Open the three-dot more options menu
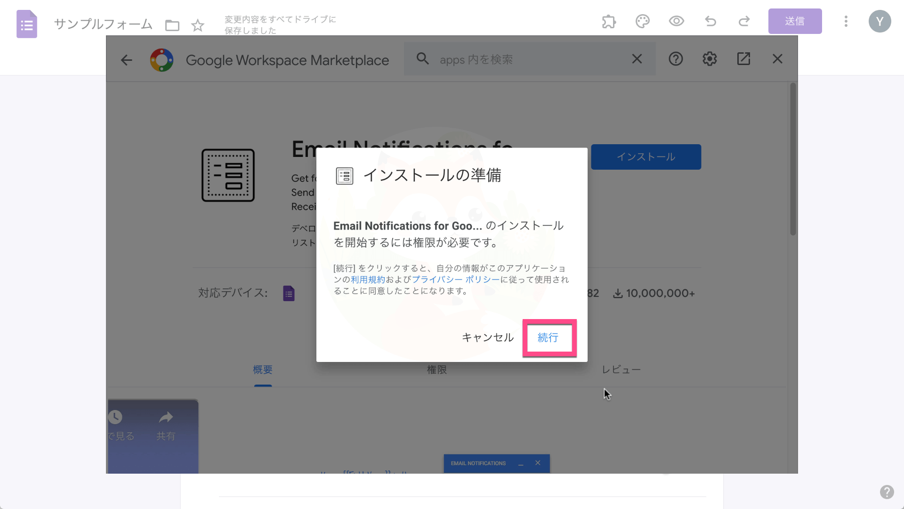The height and width of the screenshot is (509, 904). click(846, 21)
